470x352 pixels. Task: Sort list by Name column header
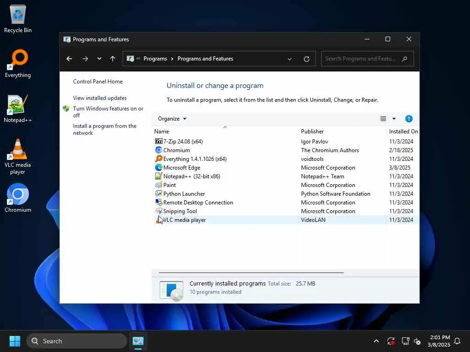(225, 132)
